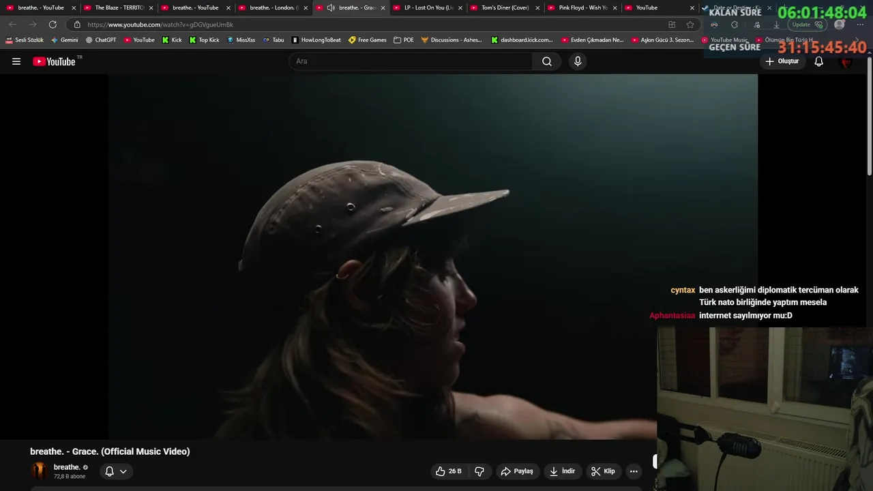Click Aphantasiaa username in chat overlay
The width and height of the screenshot is (873, 491).
pyautogui.click(x=672, y=316)
